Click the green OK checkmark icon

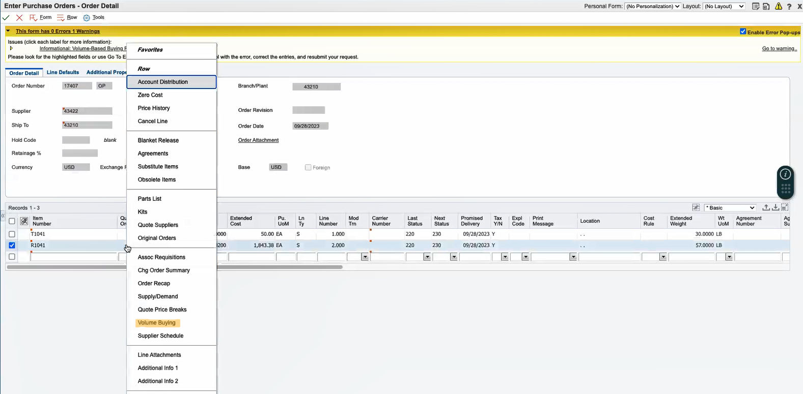tap(6, 18)
